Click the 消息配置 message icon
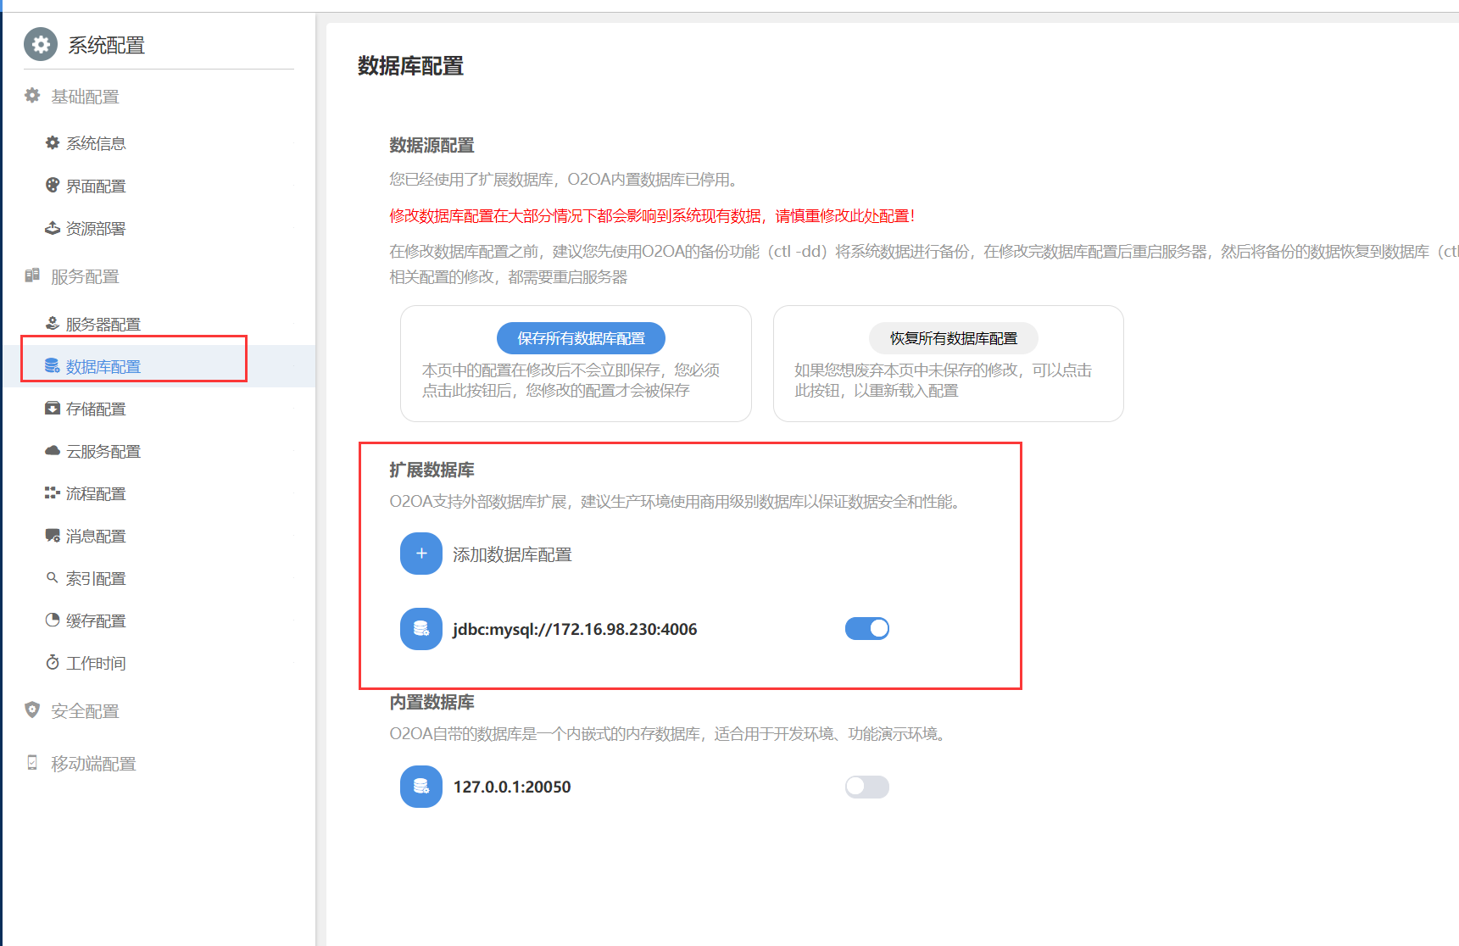 click(53, 536)
